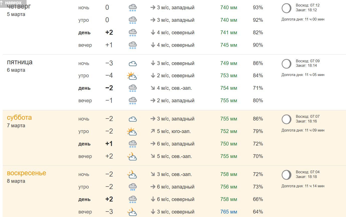This screenshot has width=346, height=217.
Task: Click the moon-cloud icon for Saturday evening
Action: (x=132, y=156)
